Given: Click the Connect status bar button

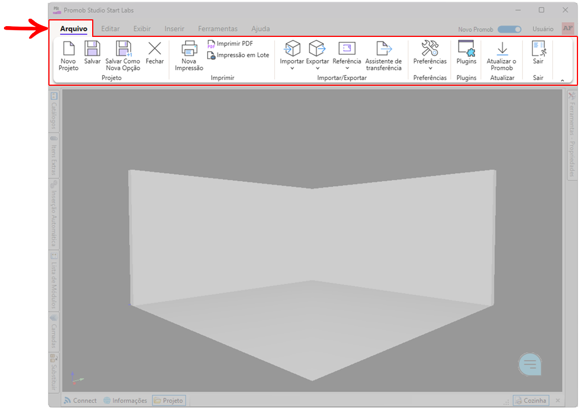Looking at the screenshot, I should pos(80,400).
